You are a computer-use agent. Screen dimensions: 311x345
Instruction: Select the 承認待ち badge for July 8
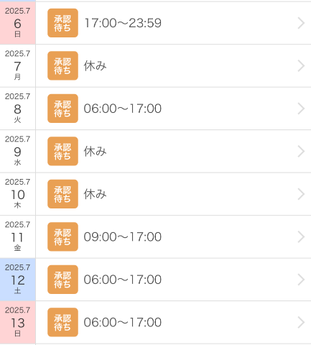click(x=62, y=109)
